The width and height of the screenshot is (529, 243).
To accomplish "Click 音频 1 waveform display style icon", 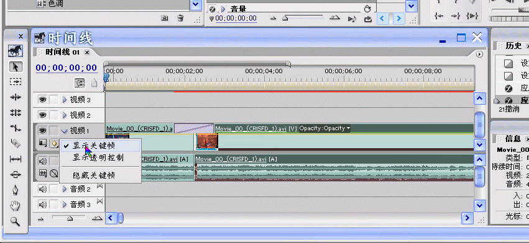I will [x=42, y=173].
